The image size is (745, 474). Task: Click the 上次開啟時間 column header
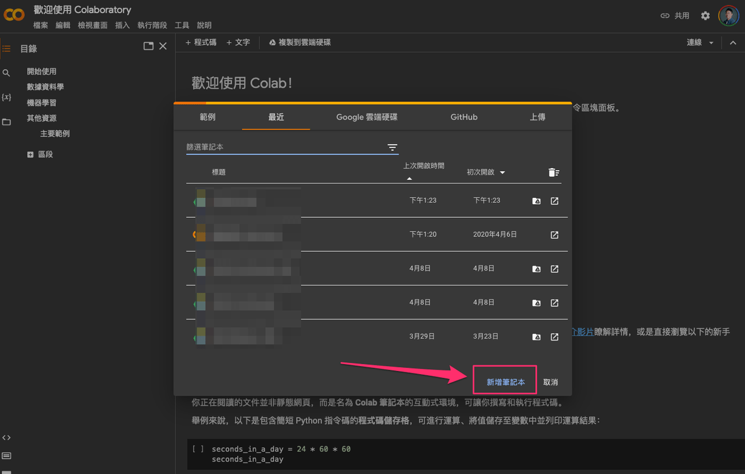(x=424, y=166)
